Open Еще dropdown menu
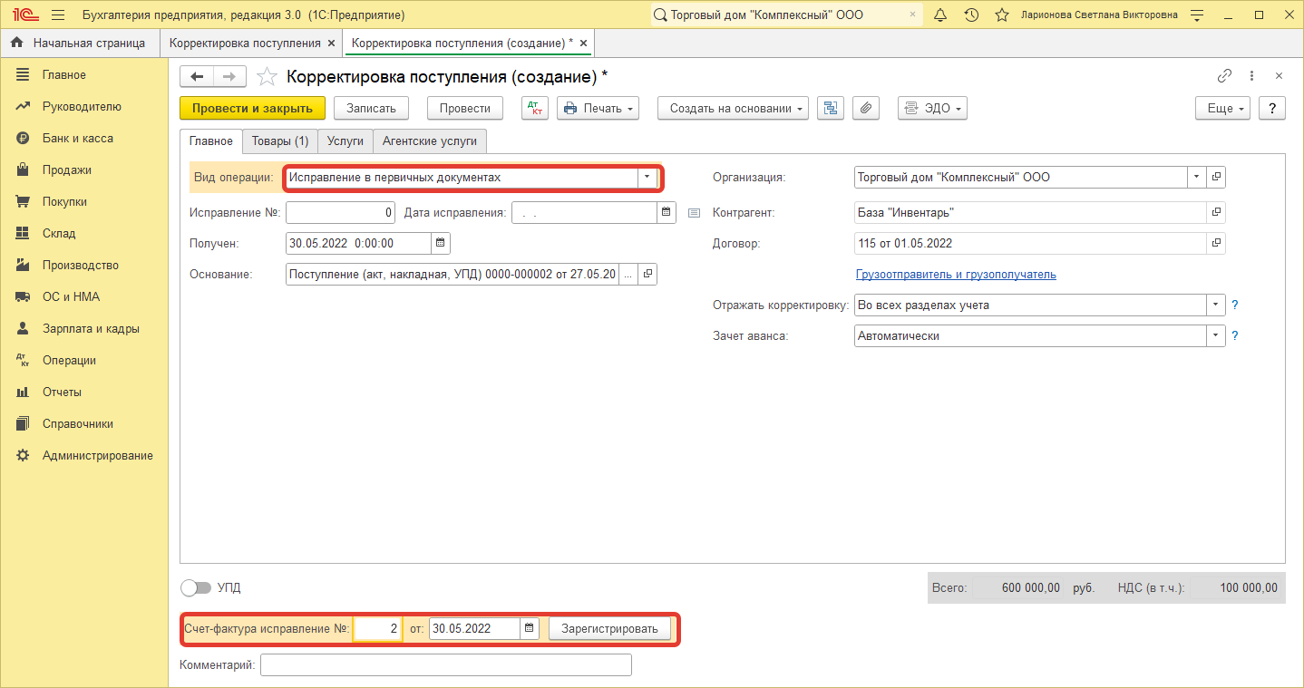 click(x=1223, y=108)
